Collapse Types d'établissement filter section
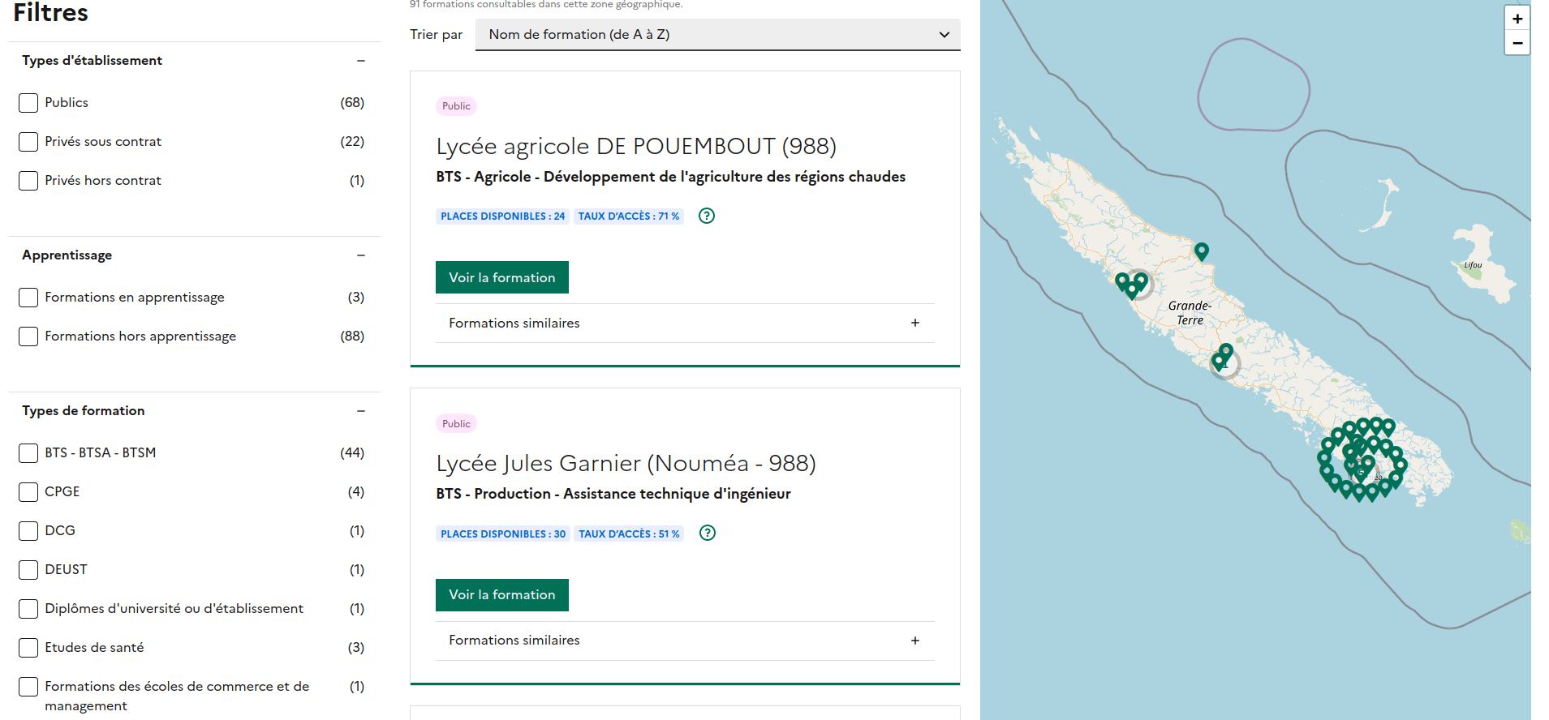 (361, 61)
